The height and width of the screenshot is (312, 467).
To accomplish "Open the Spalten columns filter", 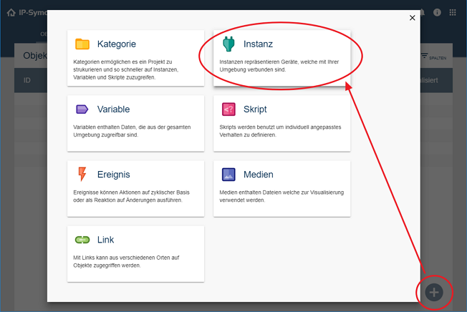I will click(x=434, y=57).
